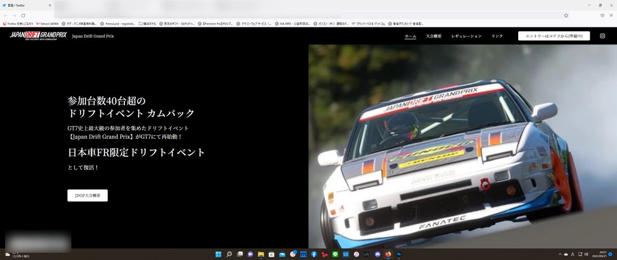Show hidden system tray icons
This screenshot has width=617, height=260.
click(x=560, y=254)
